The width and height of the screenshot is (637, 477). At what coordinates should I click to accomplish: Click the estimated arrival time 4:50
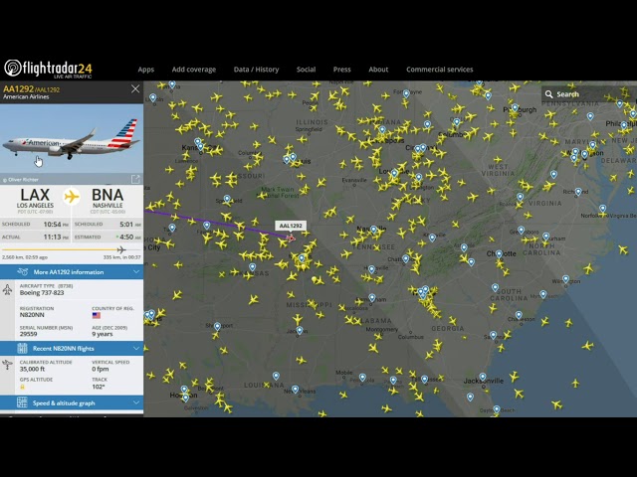[128, 237]
